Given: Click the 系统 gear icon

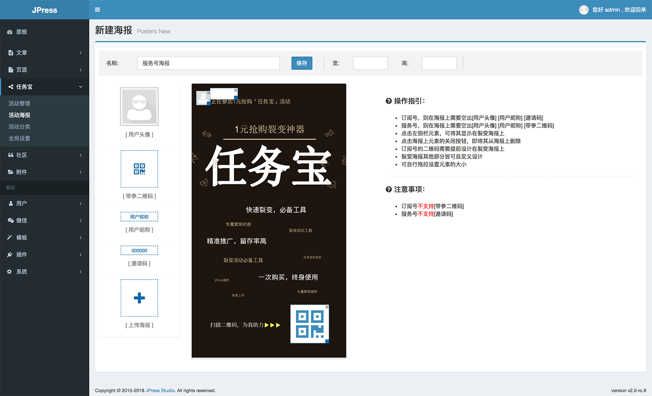Looking at the screenshot, I should pyautogui.click(x=9, y=271).
